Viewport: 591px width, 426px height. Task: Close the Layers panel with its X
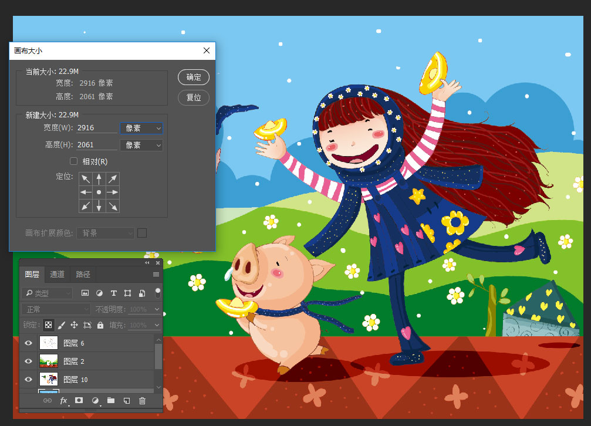(x=158, y=263)
